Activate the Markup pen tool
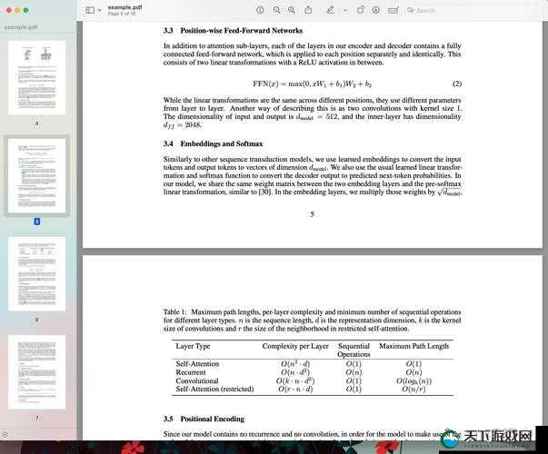This screenshot has height=454, width=548. (x=330, y=10)
